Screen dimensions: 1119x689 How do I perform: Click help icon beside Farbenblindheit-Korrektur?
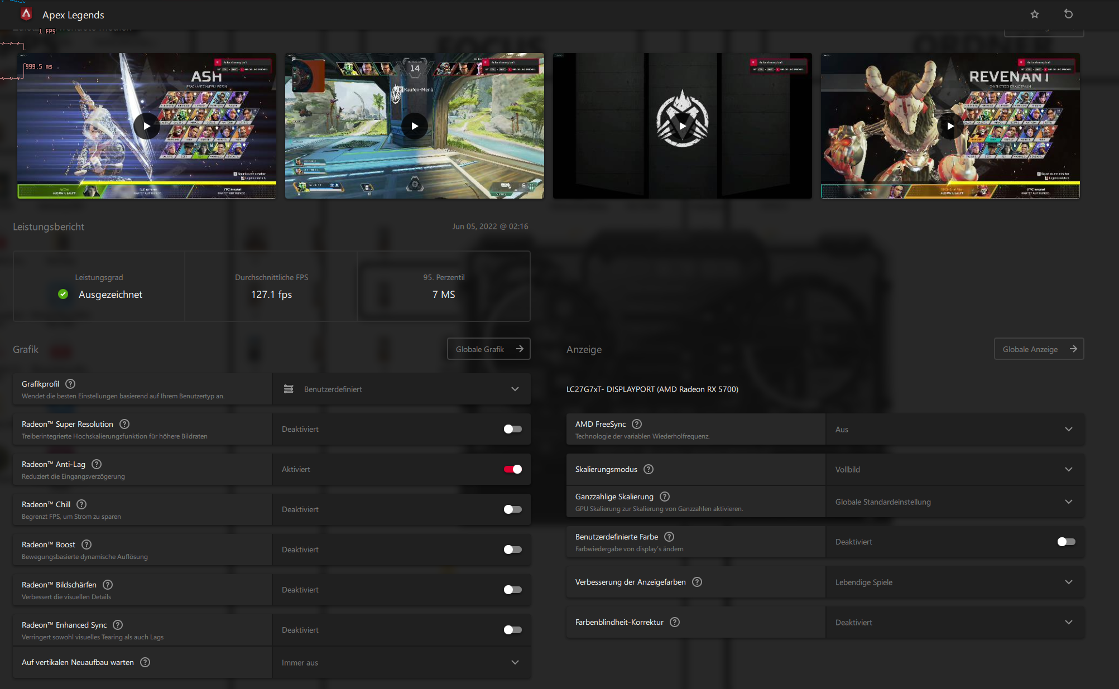[675, 622]
